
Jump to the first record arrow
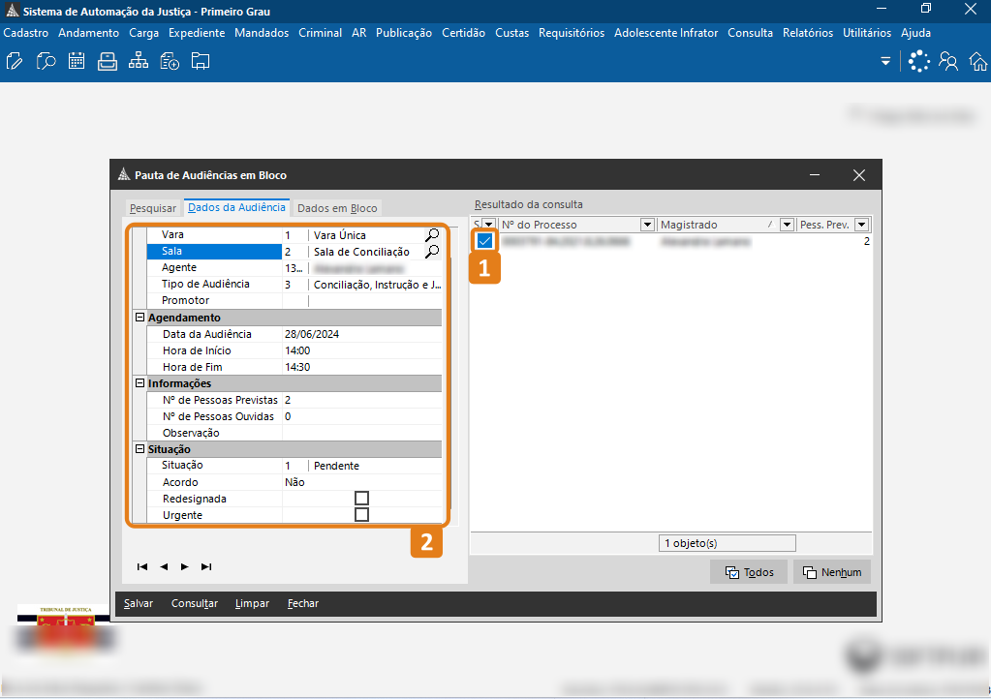click(142, 567)
